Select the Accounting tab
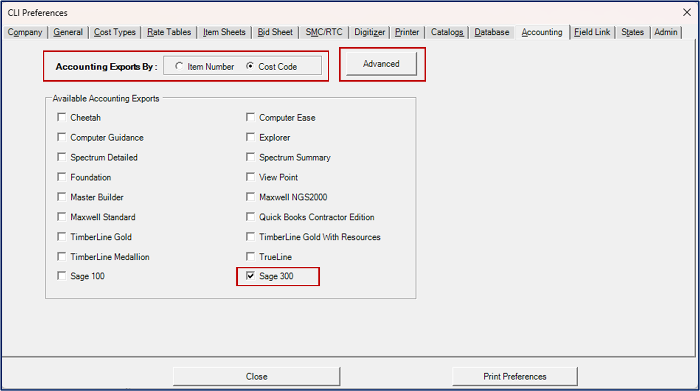 point(542,32)
